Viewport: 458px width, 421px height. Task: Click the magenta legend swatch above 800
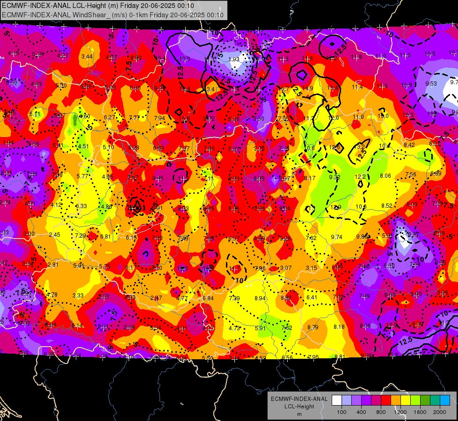point(376,400)
